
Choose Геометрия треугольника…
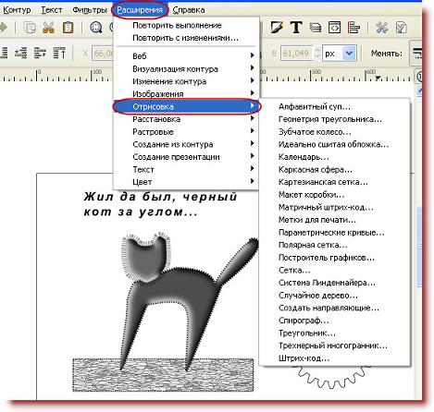(x=335, y=119)
